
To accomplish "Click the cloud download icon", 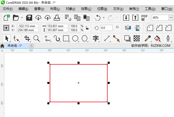I will 38,18.
